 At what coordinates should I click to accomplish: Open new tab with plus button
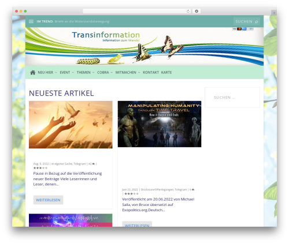(x=274, y=13)
